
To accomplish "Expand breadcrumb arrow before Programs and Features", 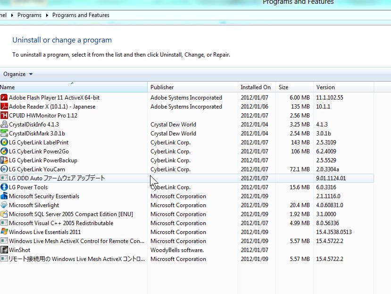I will point(47,15).
